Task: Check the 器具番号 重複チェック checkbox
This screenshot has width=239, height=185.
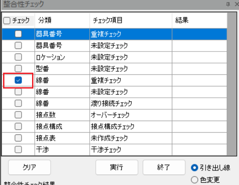Action: (x=18, y=34)
